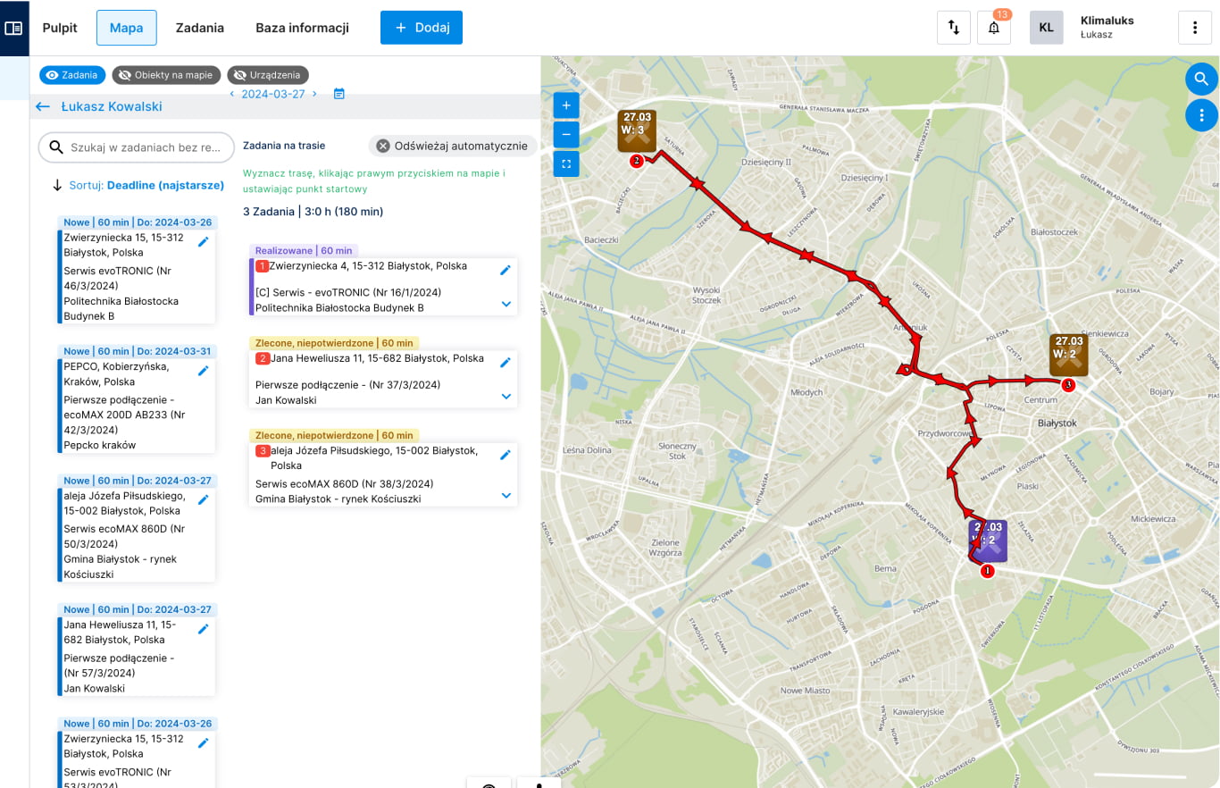1220x788 pixels.
Task: Zoom in on the map with the plus icon
Action: tap(565, 105)
